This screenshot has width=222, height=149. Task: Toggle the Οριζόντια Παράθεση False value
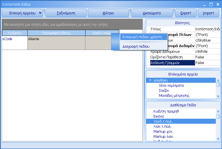(x=208, y=57)
